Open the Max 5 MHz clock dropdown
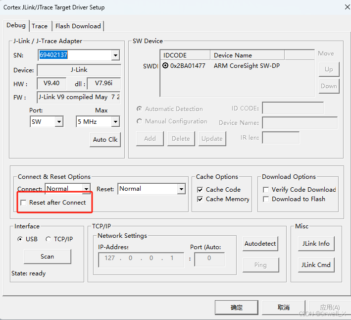 pos(115,121)
